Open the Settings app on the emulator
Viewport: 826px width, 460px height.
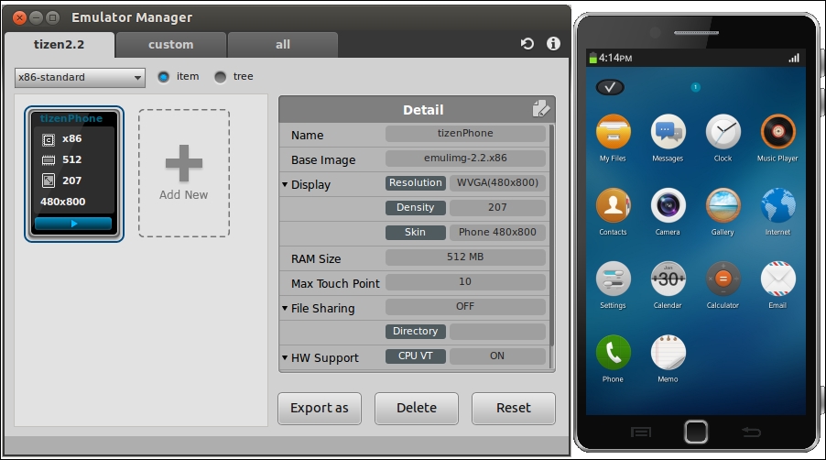pos(613,279)
